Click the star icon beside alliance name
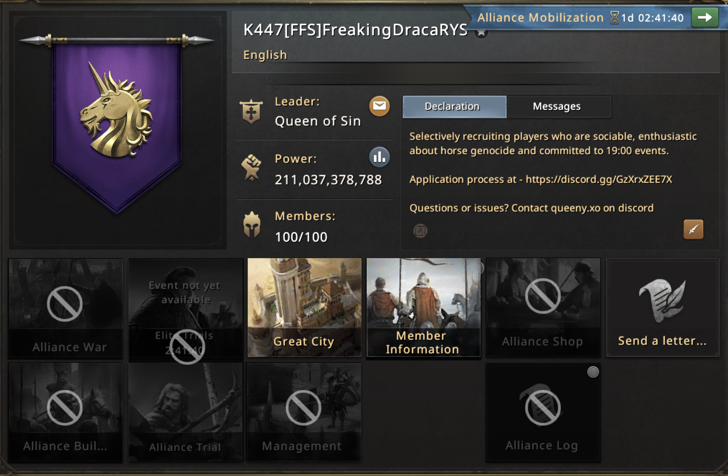 click(481, 32)
